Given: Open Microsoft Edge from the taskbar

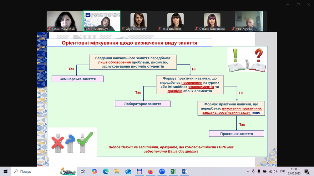Looking at the screenshot, I should coord(105,171).
